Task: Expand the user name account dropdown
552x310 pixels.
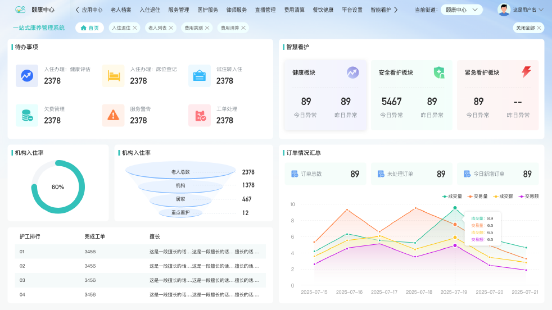Action: point(524,10)
